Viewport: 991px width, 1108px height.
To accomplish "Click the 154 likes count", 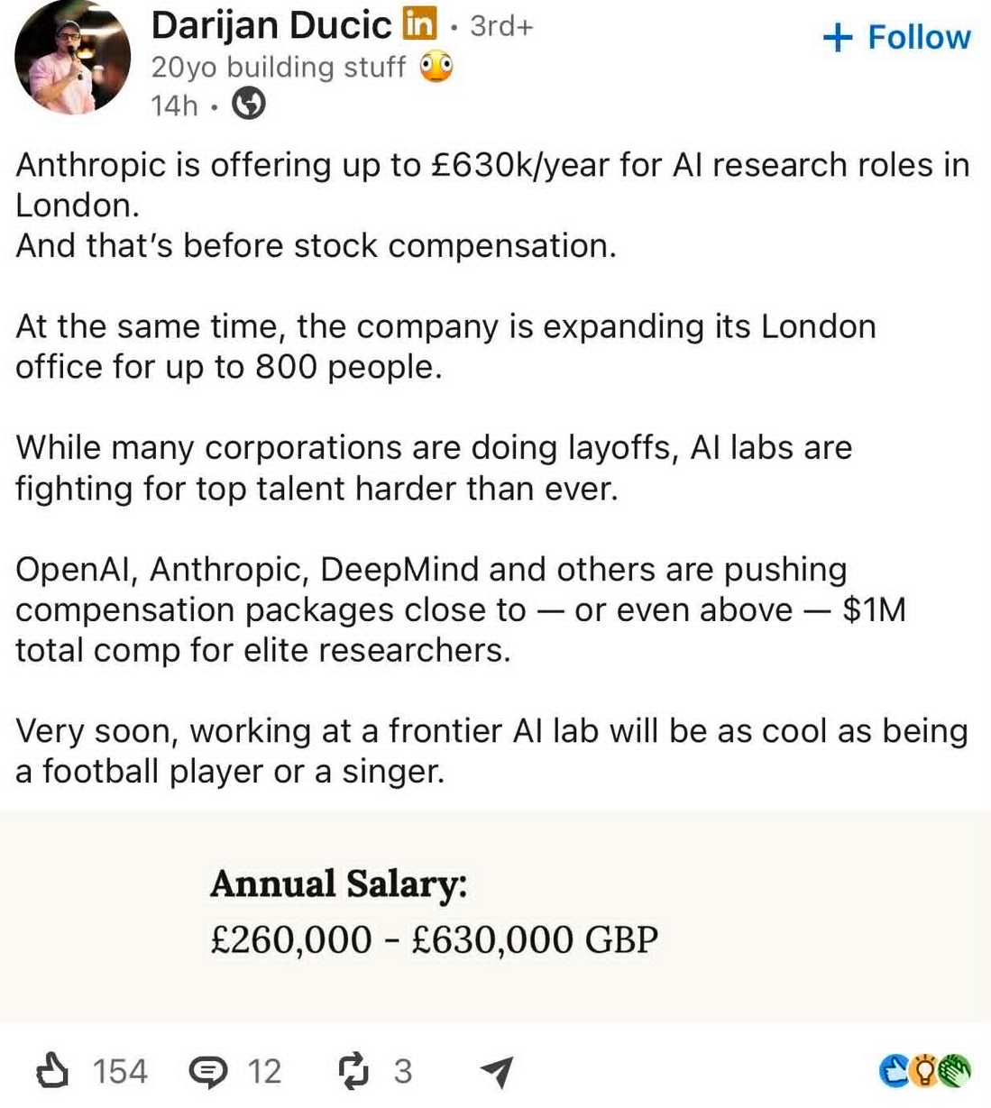I will pos(120,1071).
